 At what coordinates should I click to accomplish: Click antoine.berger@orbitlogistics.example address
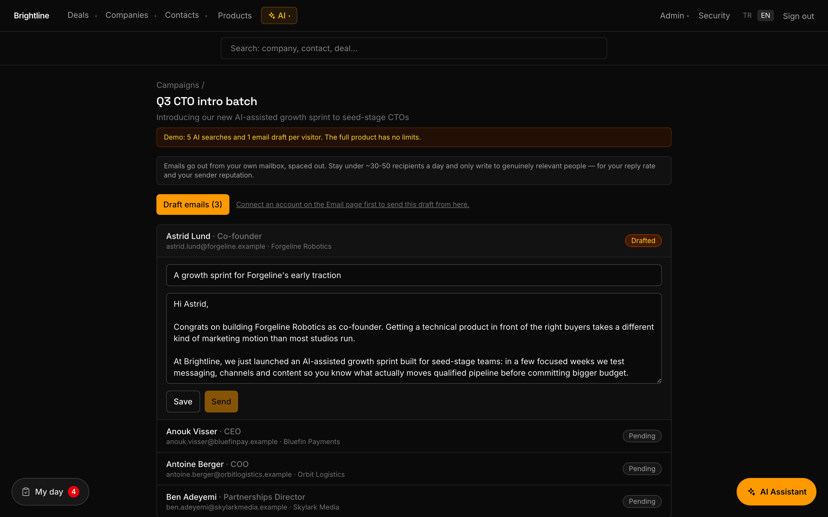pos(229,474)
